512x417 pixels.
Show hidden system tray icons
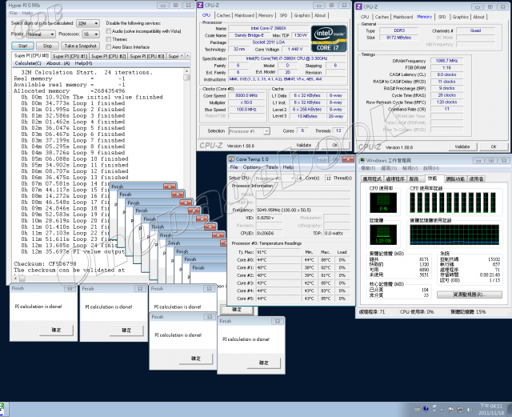pos(442,409)
